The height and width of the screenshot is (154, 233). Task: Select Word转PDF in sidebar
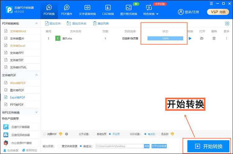(21, 83)
